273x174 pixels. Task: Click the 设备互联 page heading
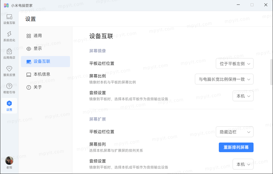[x=101, y=36]
